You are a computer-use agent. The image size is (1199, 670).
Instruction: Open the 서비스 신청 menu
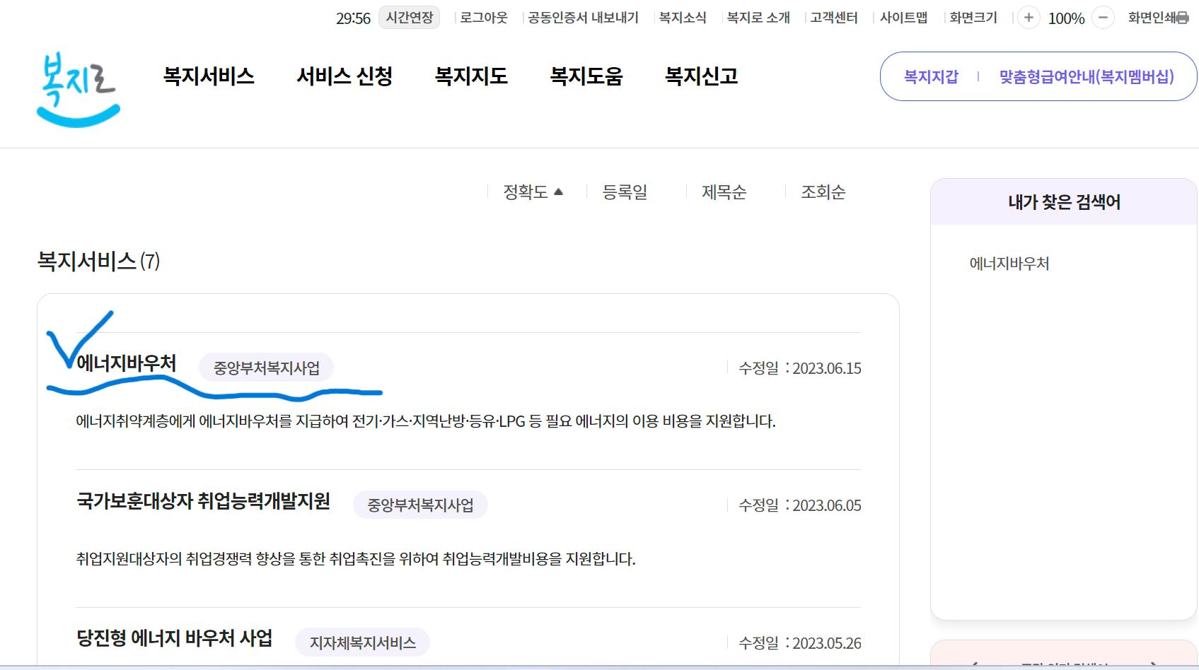click(344, 76)
